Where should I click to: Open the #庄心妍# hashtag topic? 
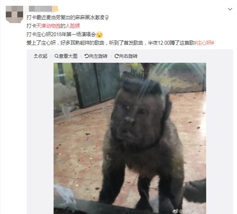pyautogui.click(x=204, y=43)
